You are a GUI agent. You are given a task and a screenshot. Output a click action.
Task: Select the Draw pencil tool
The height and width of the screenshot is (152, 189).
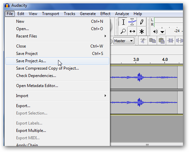pos(142,22)
